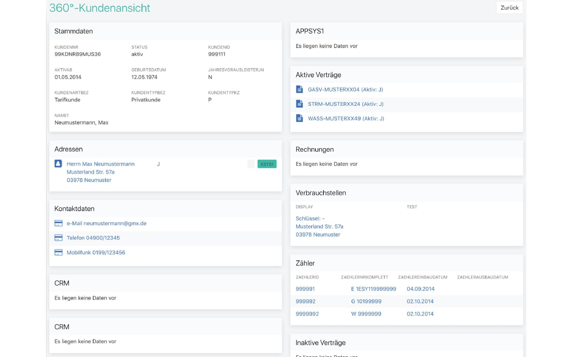Click the document icon beside WASS-MUSTERXX49
This screenshot has width=572, height=357.
tap(299, 118)
